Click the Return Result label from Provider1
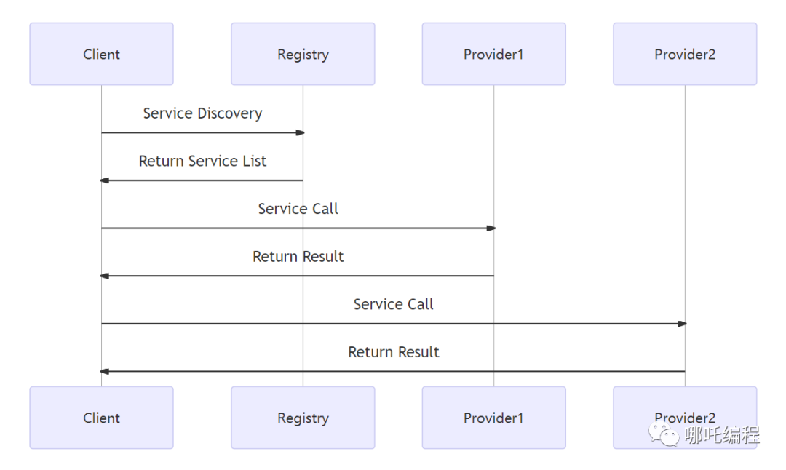This screenshot has height=470, width=786. (298, 257)
